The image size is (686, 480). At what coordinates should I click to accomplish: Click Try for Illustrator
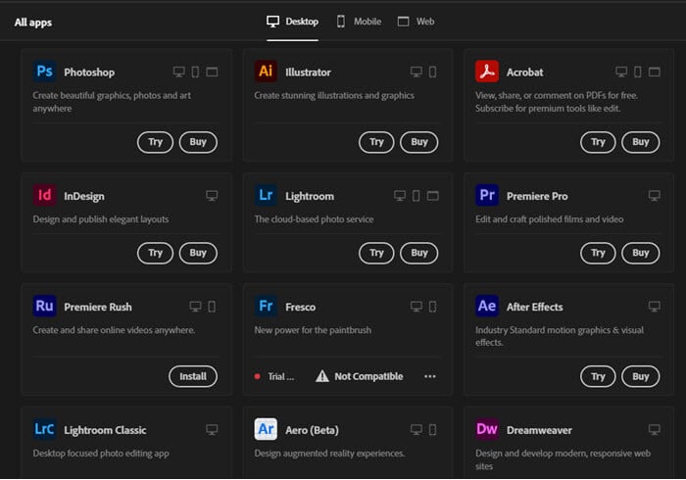point(376,142)
